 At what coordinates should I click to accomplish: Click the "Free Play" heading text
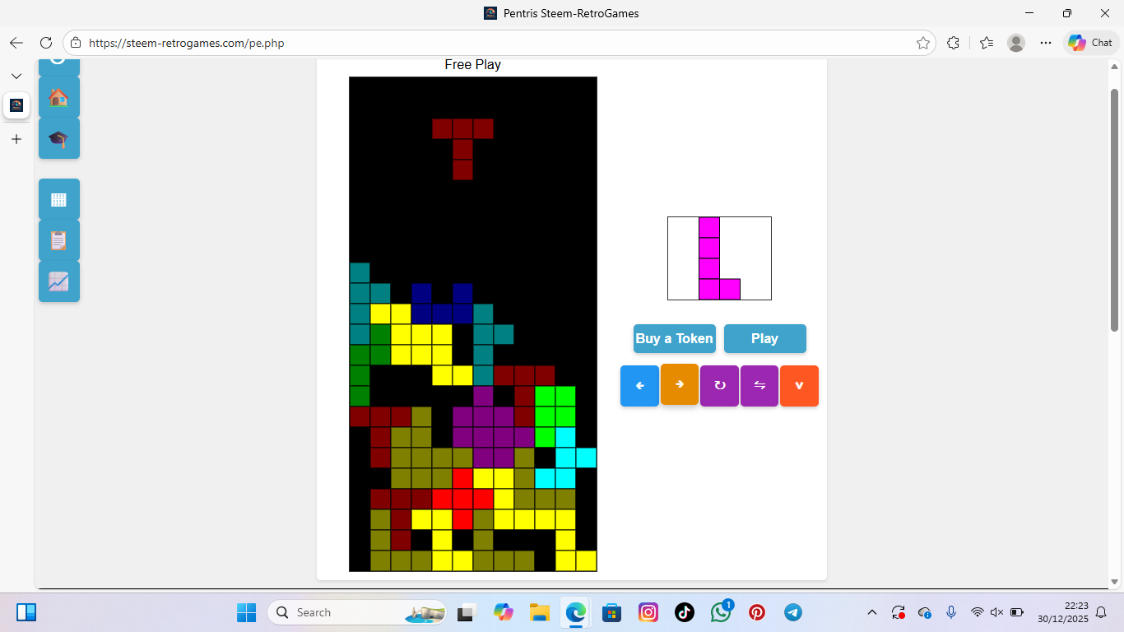tap(473, 64)
